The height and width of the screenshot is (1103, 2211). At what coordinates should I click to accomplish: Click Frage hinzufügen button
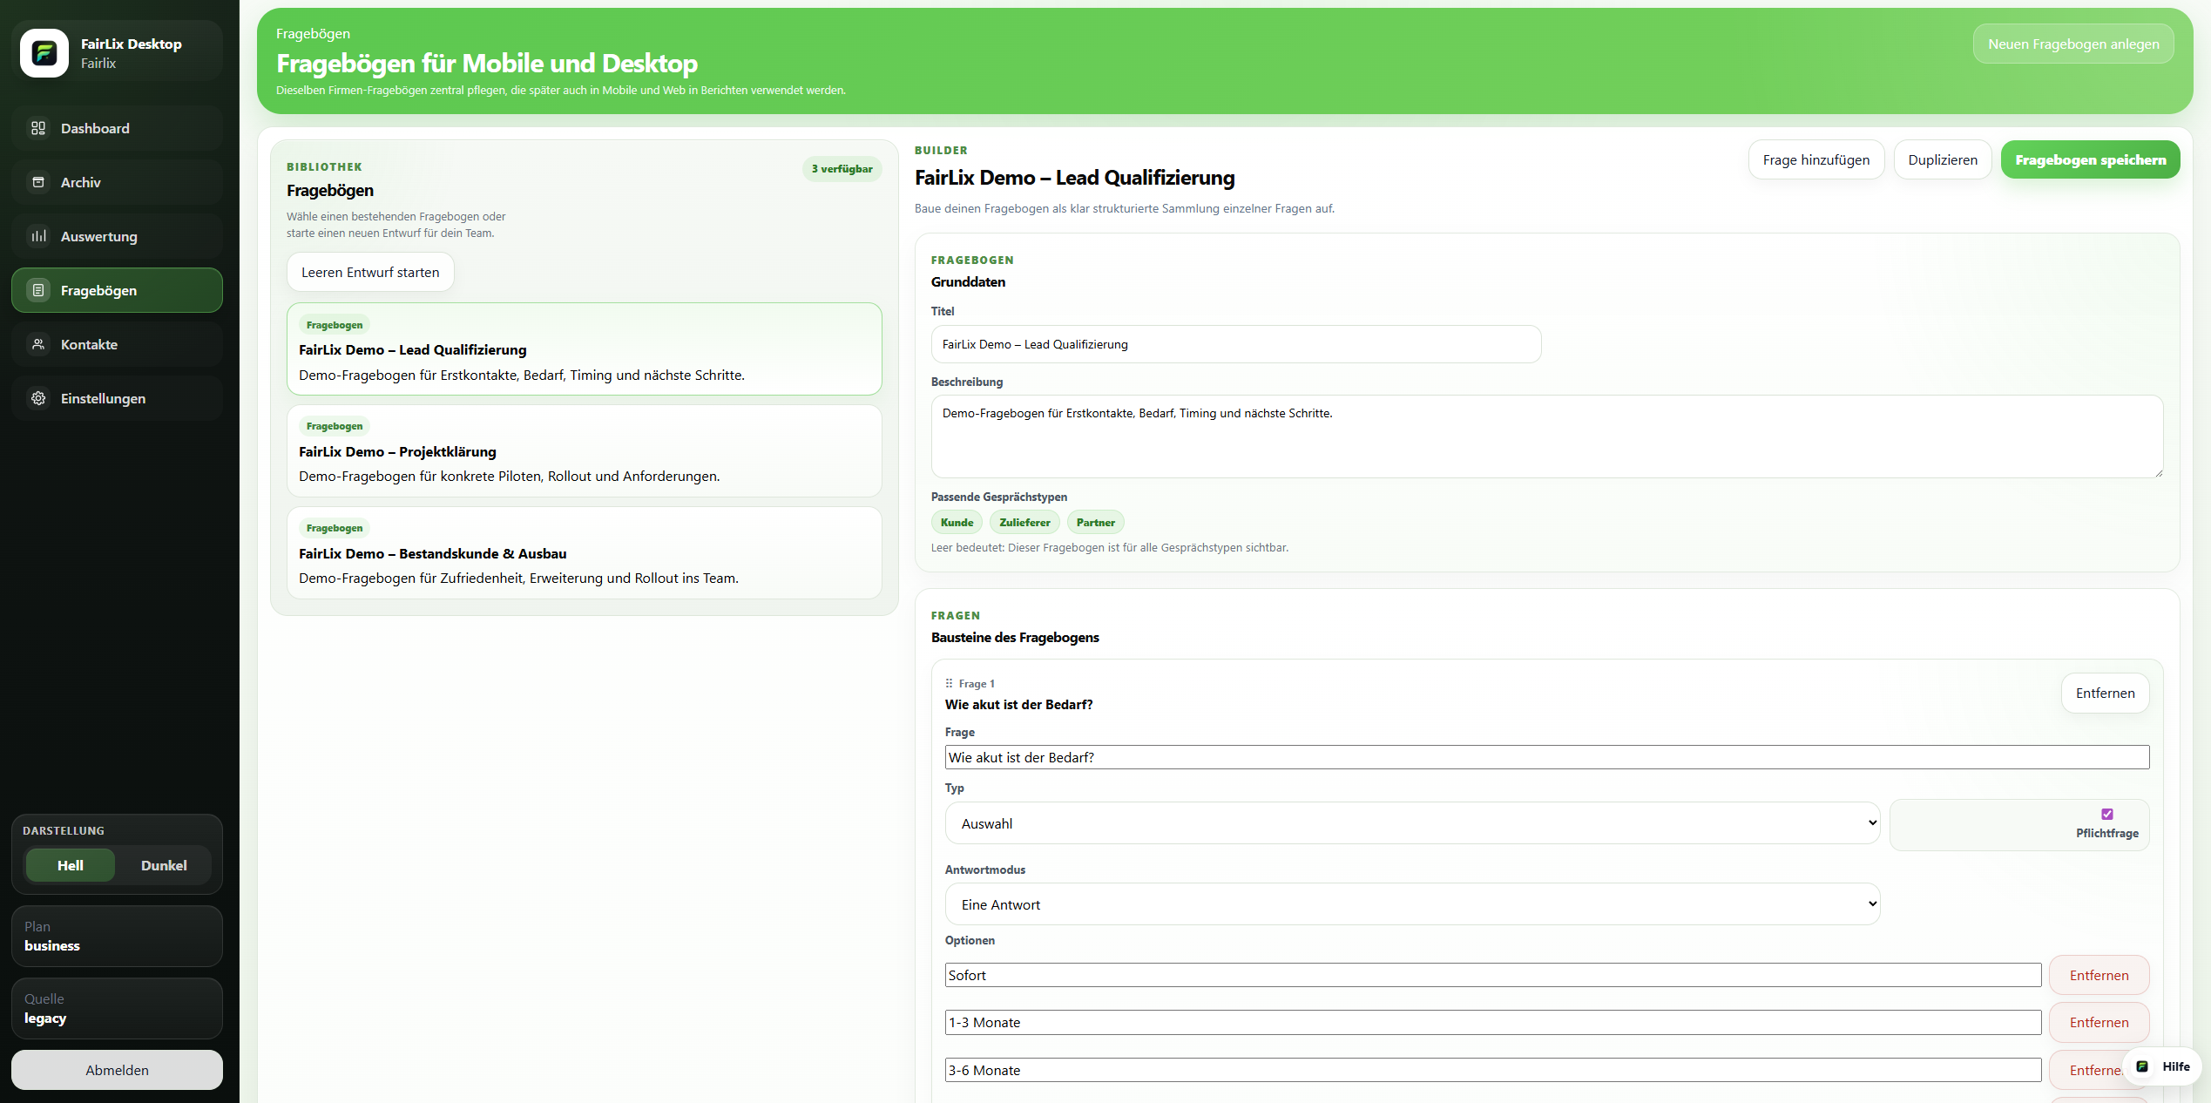(x=1815, y=159)
